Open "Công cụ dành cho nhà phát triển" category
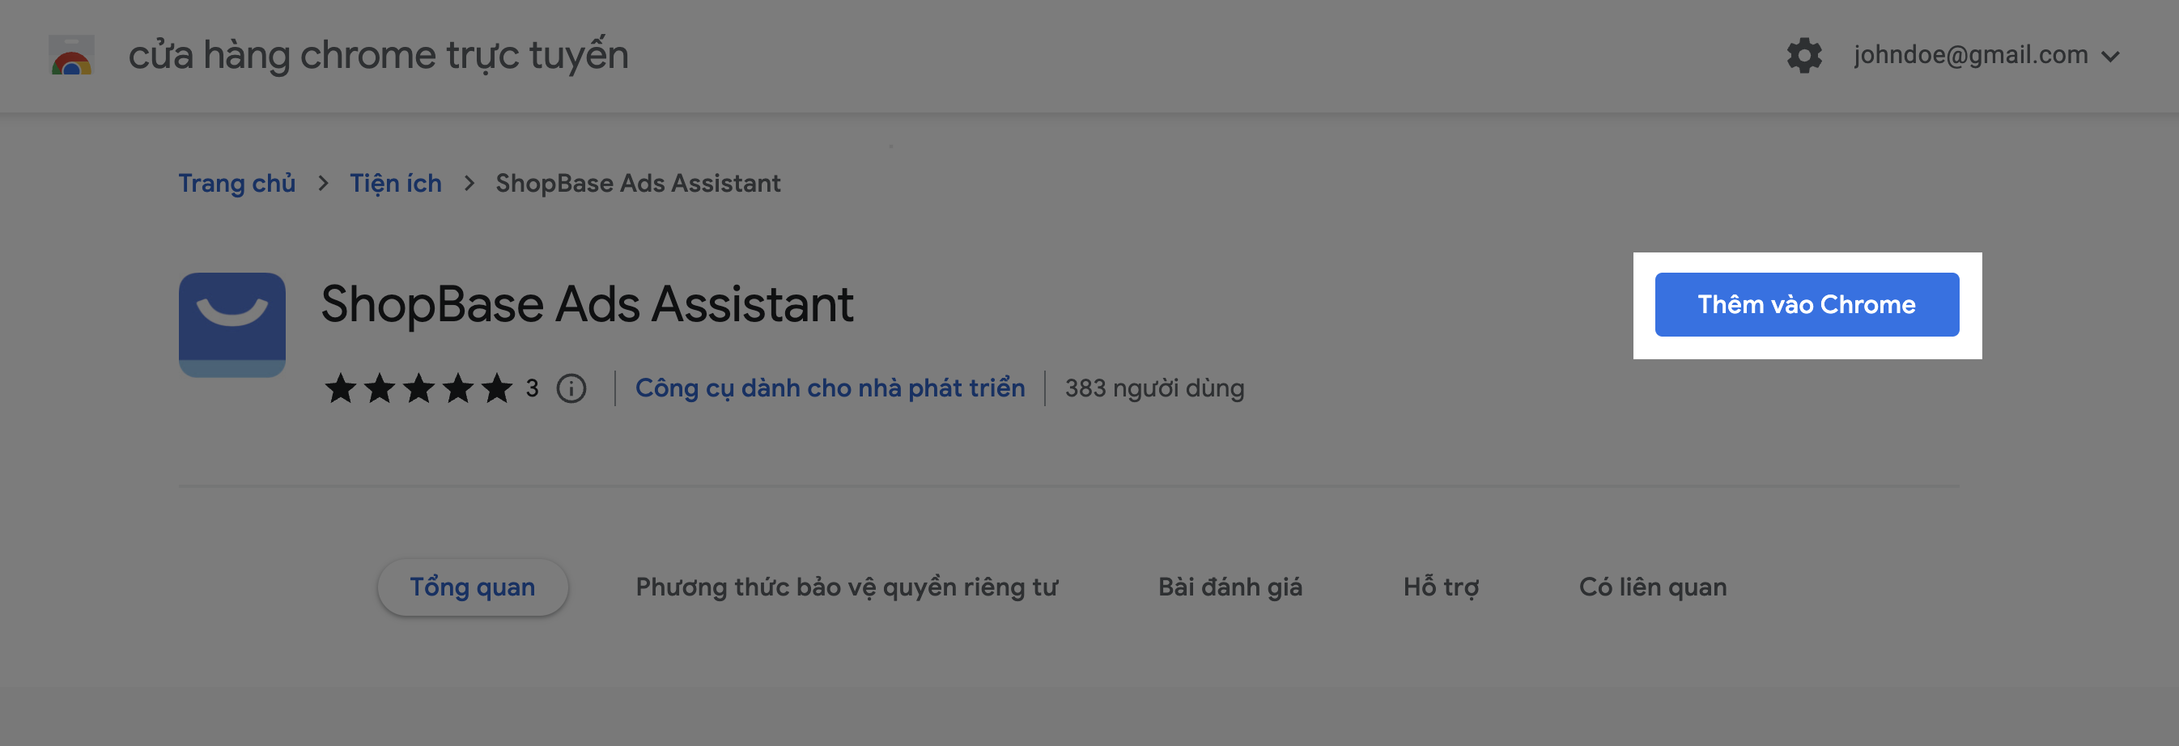 [x=830, y=388]
